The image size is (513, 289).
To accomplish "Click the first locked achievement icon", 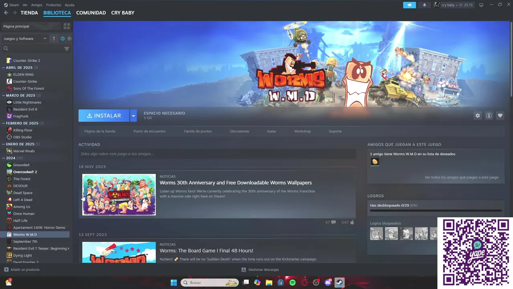I will 376,234.
